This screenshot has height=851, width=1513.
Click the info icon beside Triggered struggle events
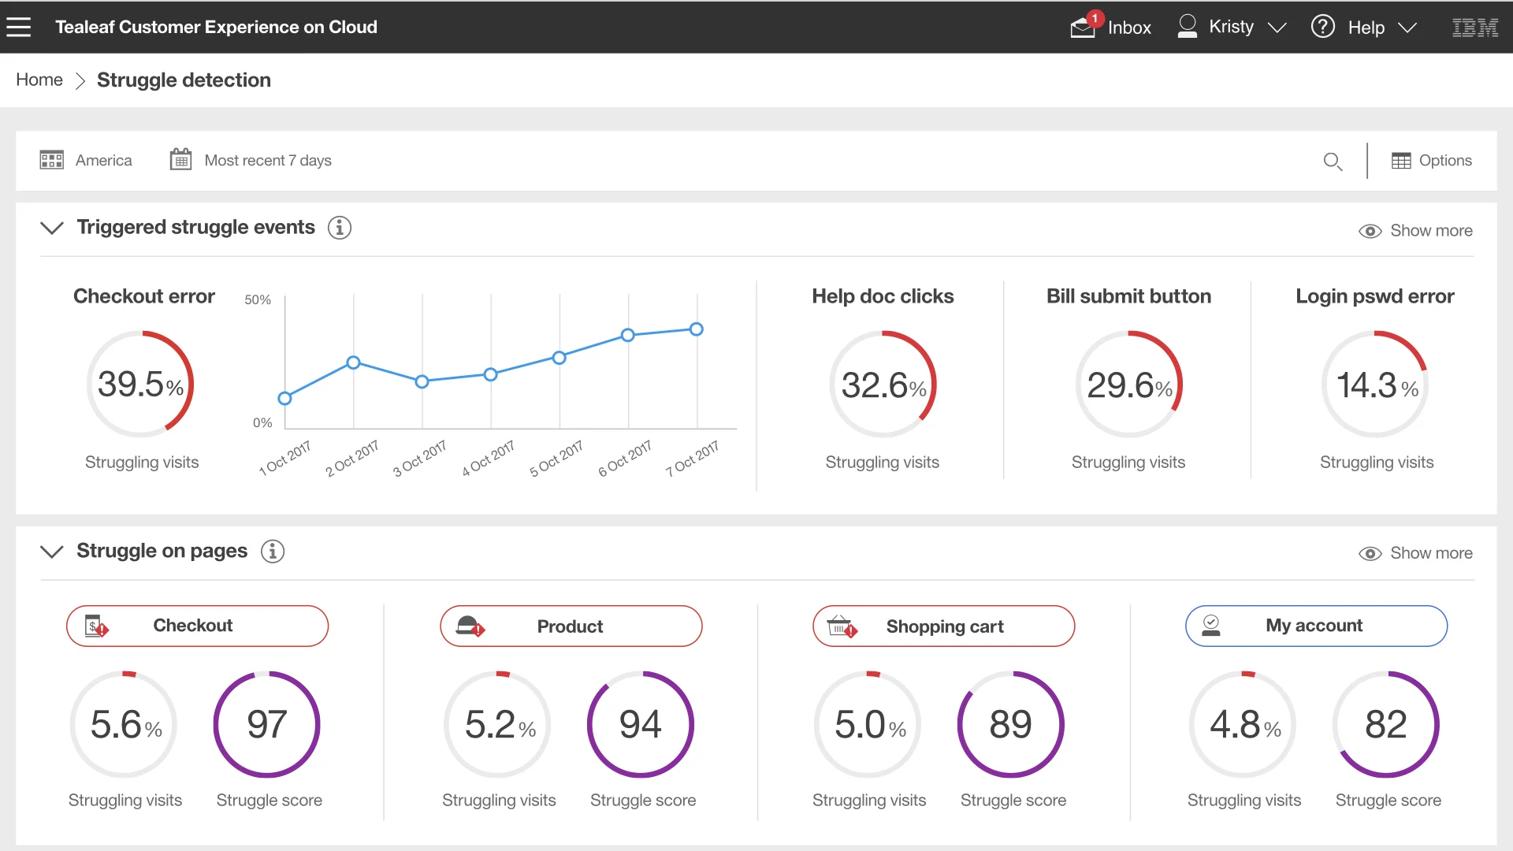point(340,228)
